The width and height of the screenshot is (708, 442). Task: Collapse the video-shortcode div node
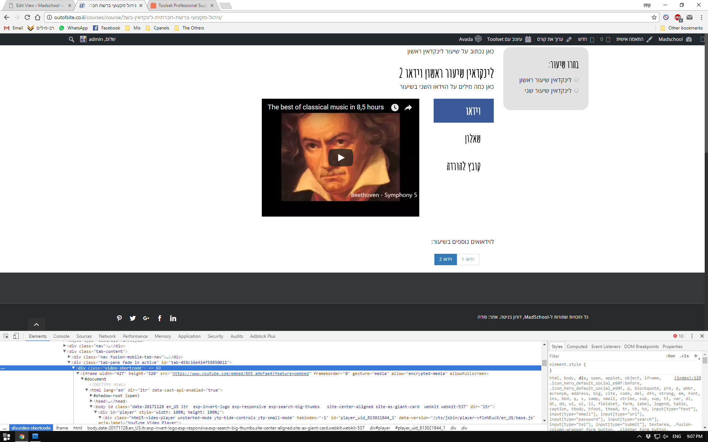(x=73, y=368)
